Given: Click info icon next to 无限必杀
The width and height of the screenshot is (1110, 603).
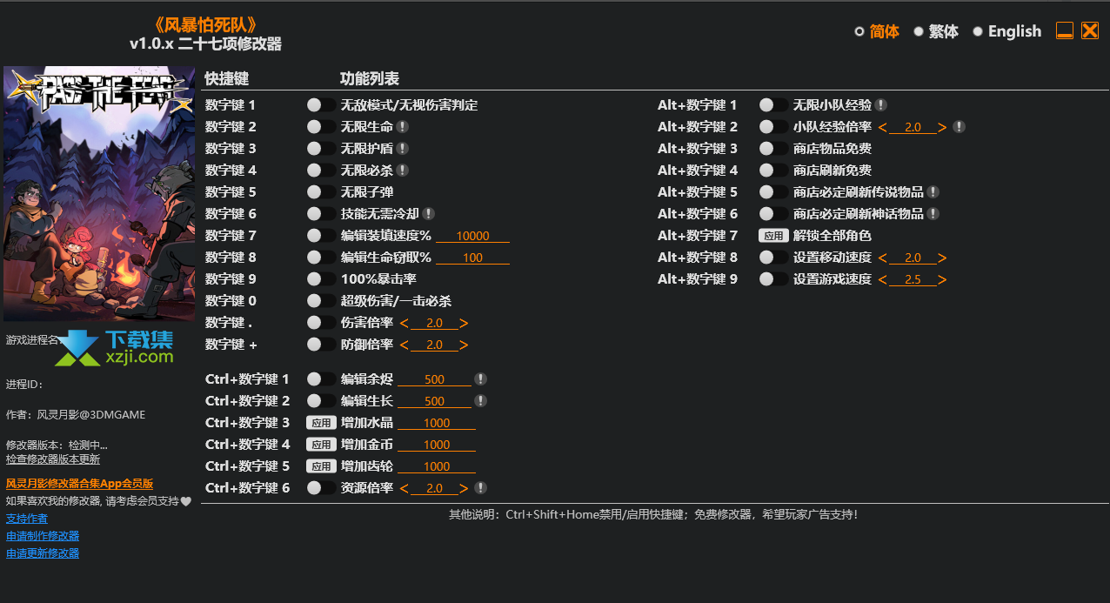Looking at the screenshot, I should click(x=402, y=171).
